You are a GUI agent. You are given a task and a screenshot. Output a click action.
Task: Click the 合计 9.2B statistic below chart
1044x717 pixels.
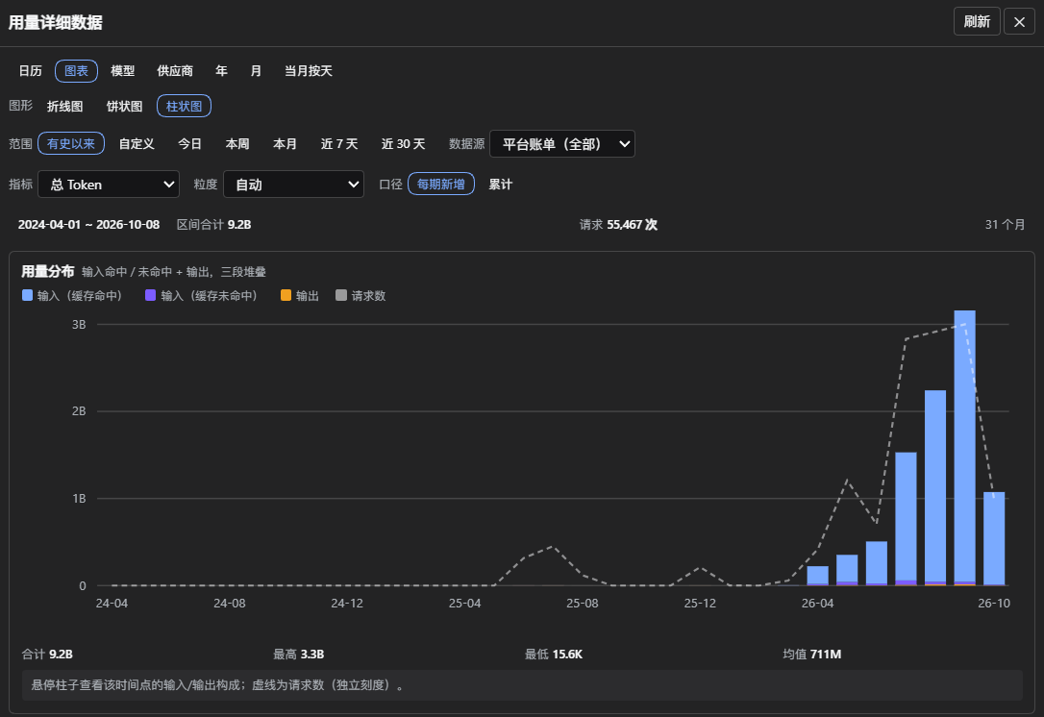(47, 654)
